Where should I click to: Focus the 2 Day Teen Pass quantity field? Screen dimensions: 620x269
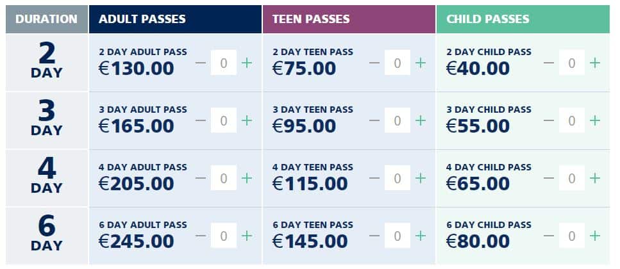coord(398,62)
